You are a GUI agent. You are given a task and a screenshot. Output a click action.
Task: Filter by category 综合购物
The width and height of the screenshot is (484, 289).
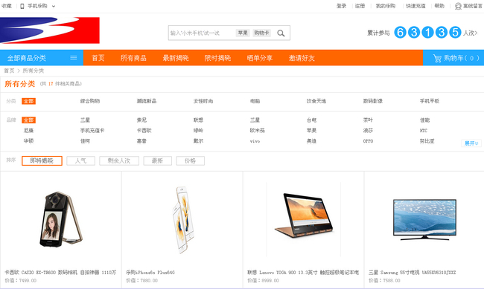coord(90,101)
